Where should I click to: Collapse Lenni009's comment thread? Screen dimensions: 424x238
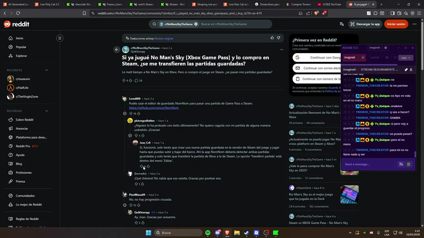coord(125,113)
